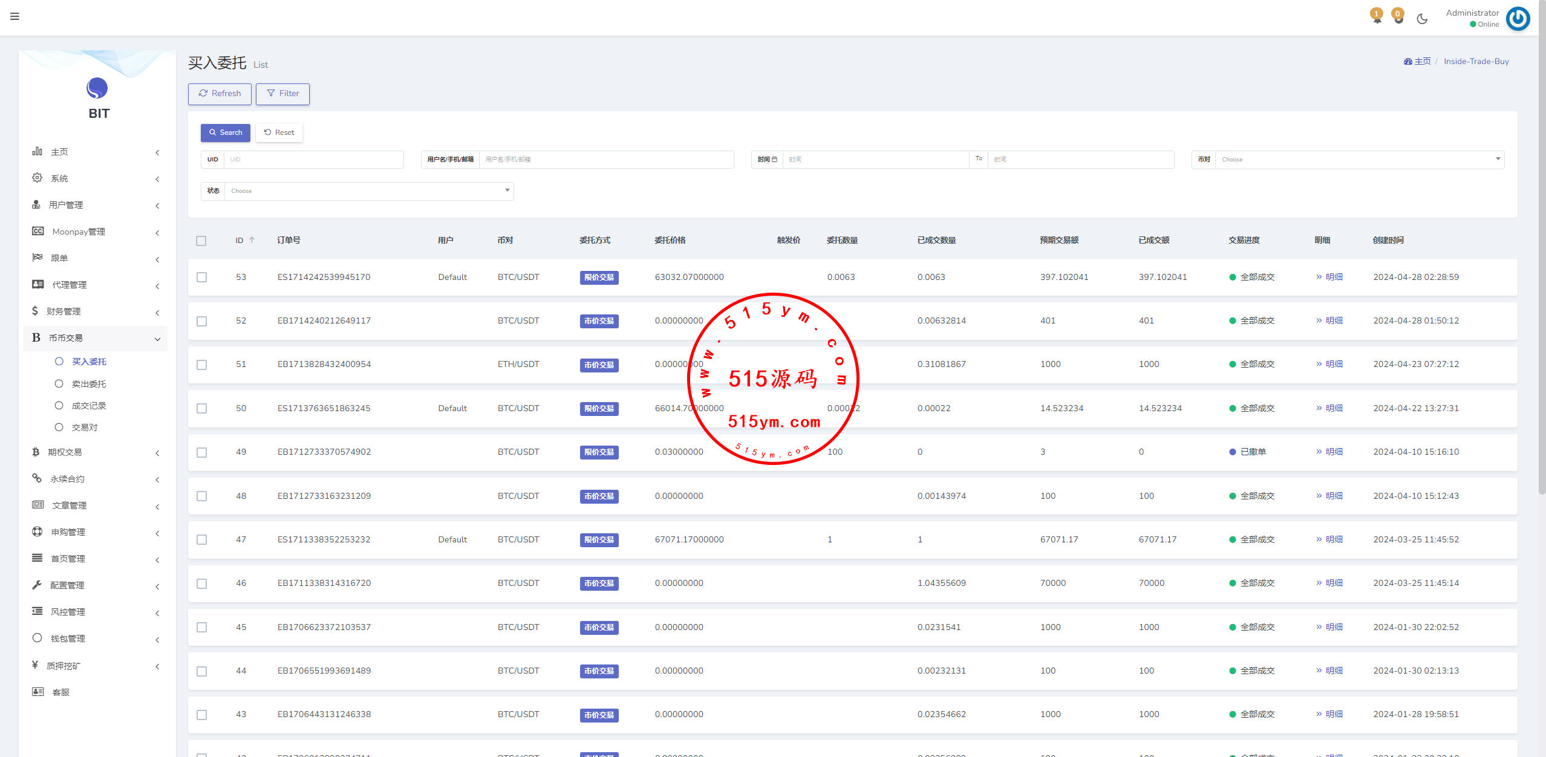Click the UID input field
Viewport: 1546px width, 757px height.
[313, 160]
